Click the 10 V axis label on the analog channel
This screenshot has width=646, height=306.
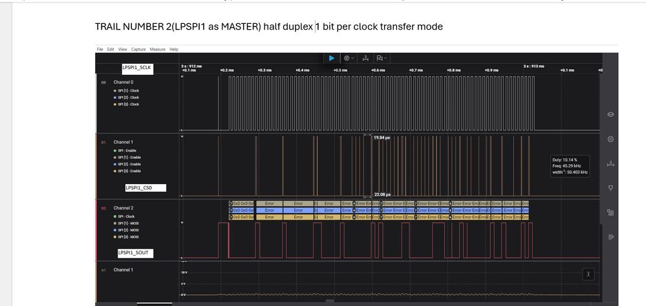tap(184, 272)
